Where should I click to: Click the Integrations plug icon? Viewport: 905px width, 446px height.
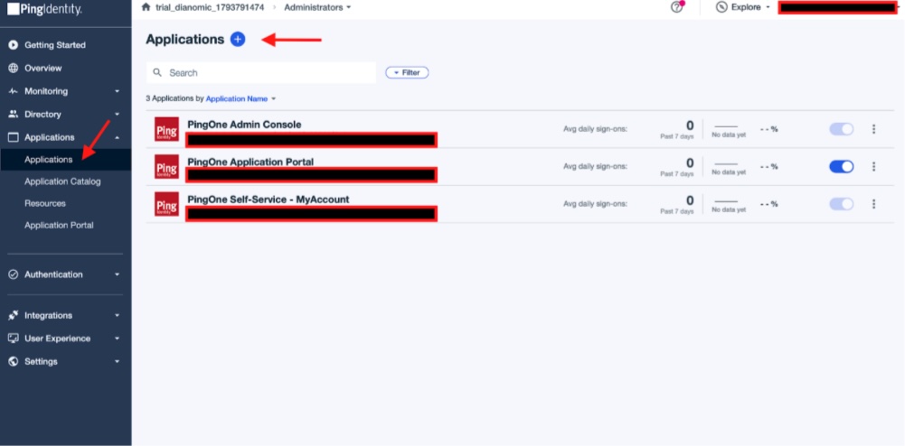(x=14, y=315)
